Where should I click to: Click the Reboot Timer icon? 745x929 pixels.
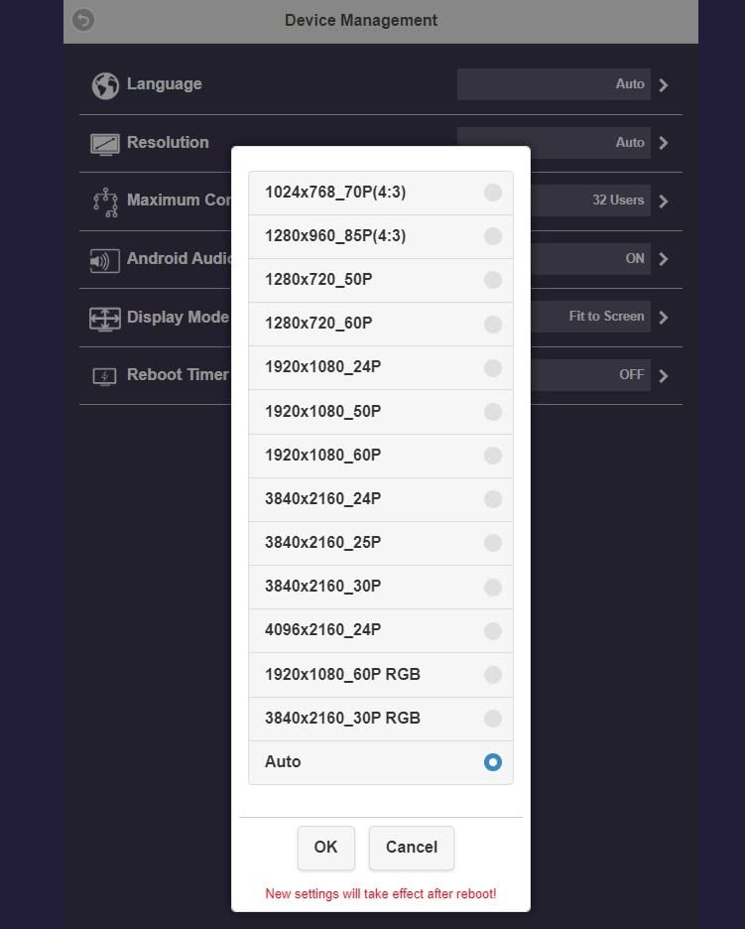tap(105, 376)
